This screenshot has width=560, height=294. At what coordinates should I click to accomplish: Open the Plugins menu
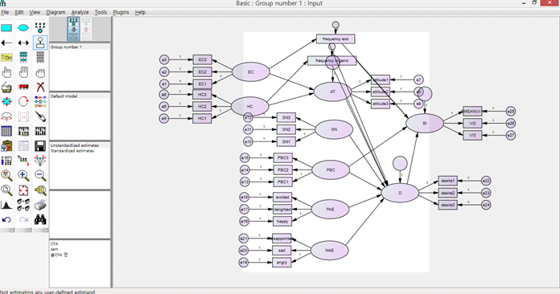121,12
